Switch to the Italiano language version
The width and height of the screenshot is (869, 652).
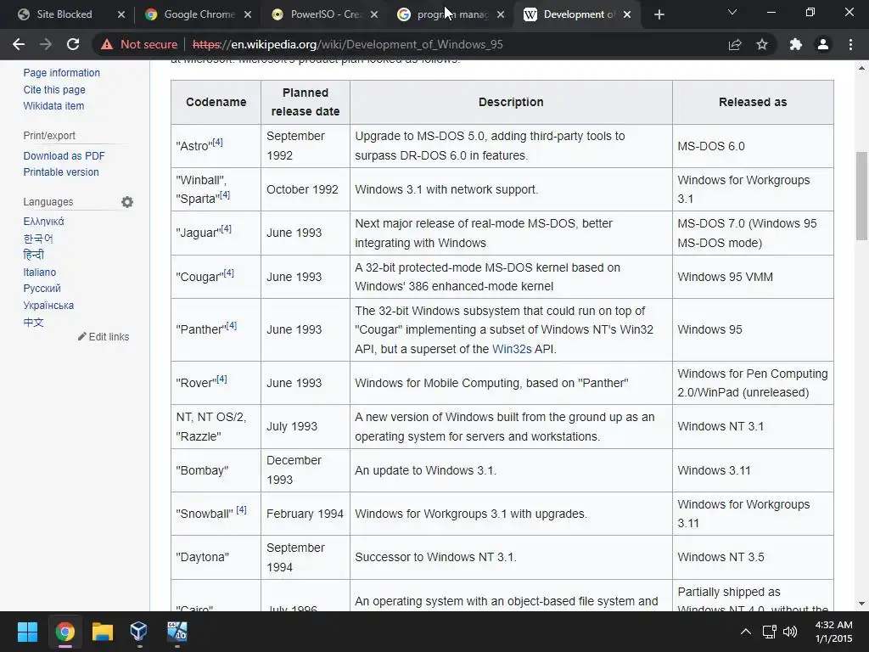pyautogui.click(x=39, y=273)
